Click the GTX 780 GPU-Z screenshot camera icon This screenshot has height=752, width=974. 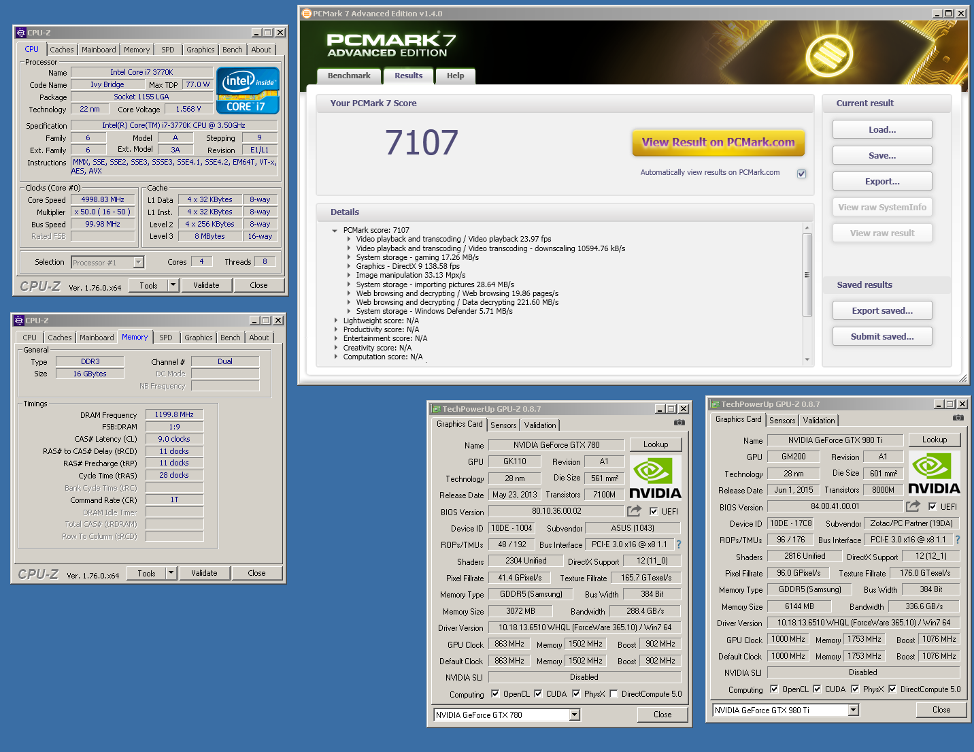(x=679, y=423)
